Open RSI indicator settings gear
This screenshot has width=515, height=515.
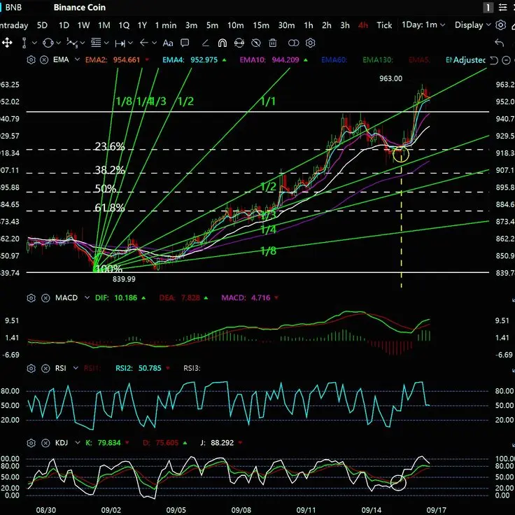[31, 368]
